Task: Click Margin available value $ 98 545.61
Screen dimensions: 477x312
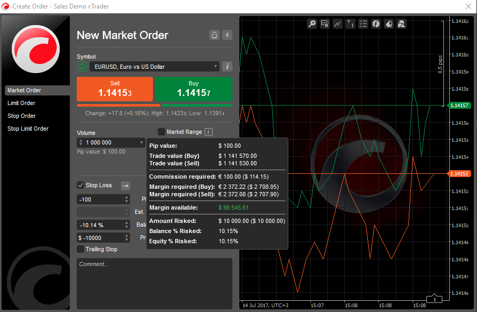Action: [233, 207]
